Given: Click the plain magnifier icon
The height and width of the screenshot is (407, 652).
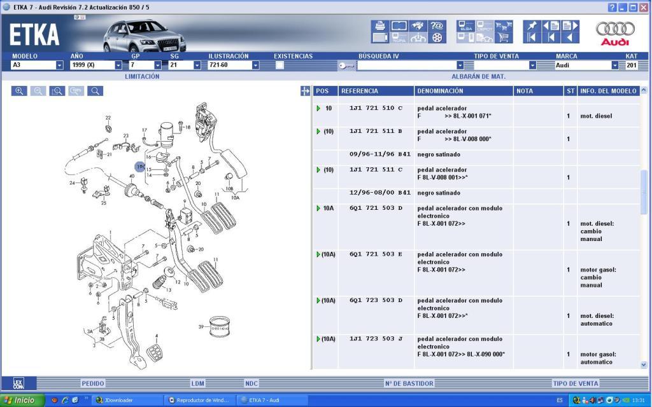Looking at the screenshot, I should point(96,91).
